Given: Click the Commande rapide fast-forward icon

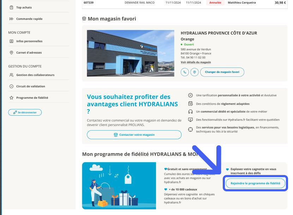Looking at the screenshot, I should pos(11,19).
